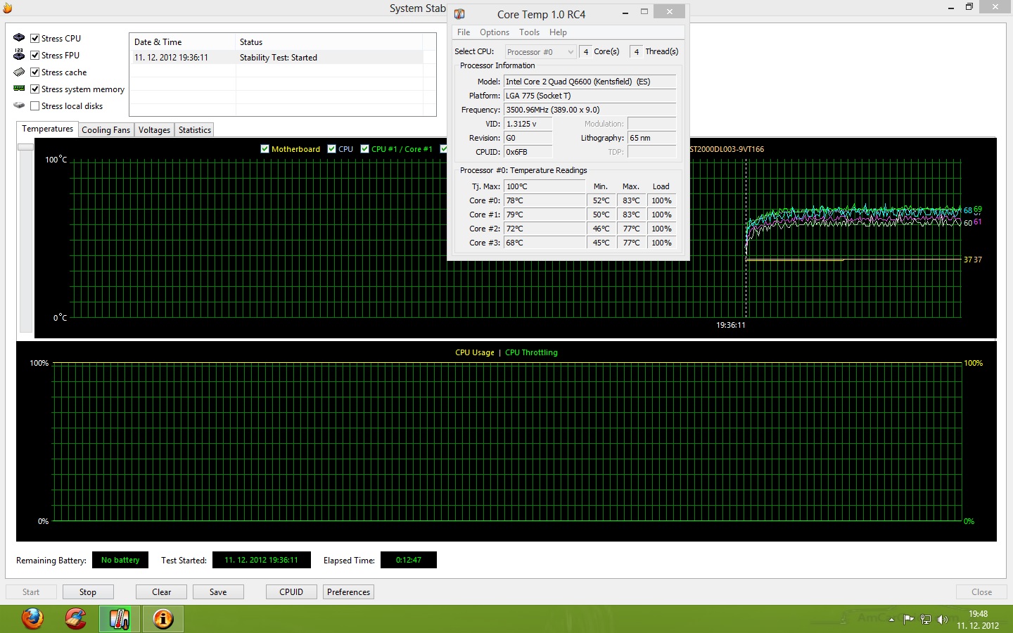The height and width of the screenshot is (633, 1013).
Task: Click the Frequency field 3500.96MHz
Action: [x=590, y=110]
